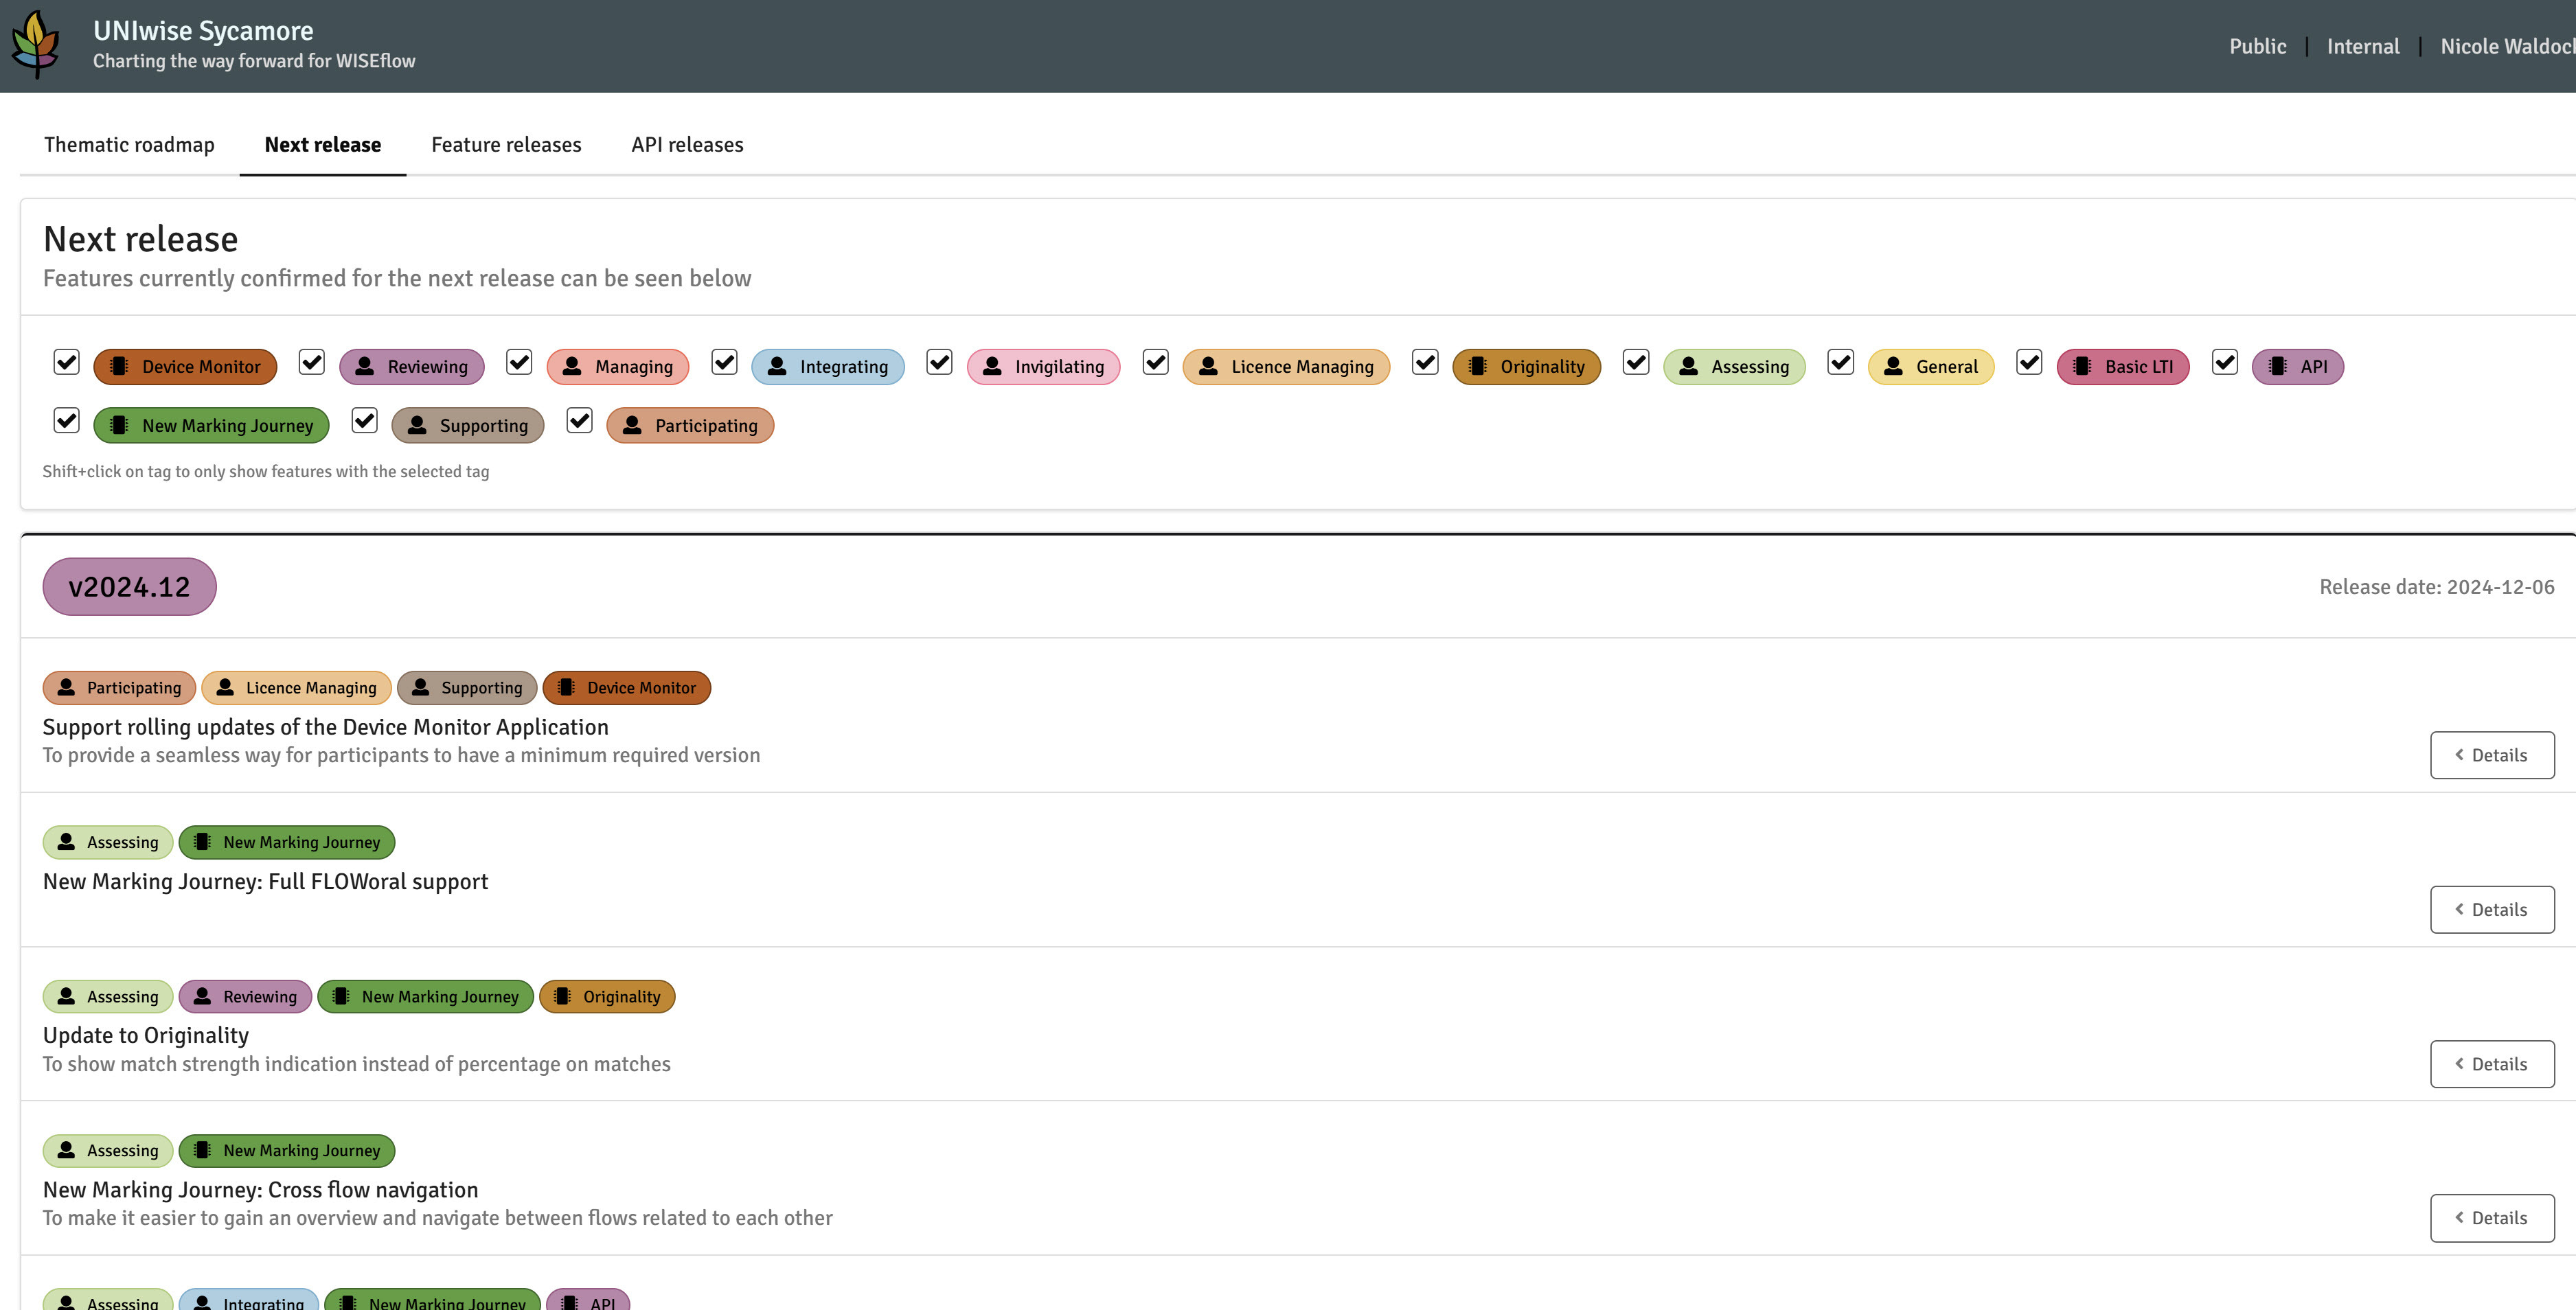The image size is (2576, 1310).
Task: Toggle the Managing filter checkbox
Action: point(519,362)
